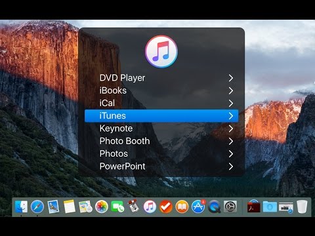Click the dock icon between FaceTime and iTunes
Viewport: 315px width, 236px height.
[134, 206]
